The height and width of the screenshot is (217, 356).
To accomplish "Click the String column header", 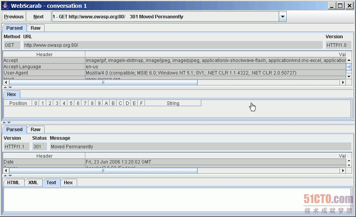I will tap(173, 103).
